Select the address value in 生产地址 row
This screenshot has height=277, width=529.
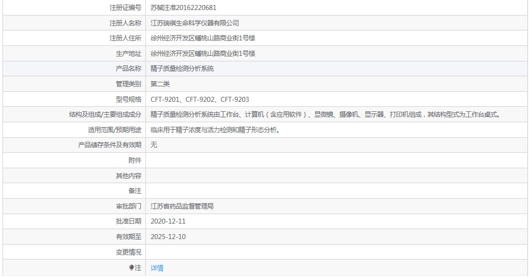coord(203,53)
